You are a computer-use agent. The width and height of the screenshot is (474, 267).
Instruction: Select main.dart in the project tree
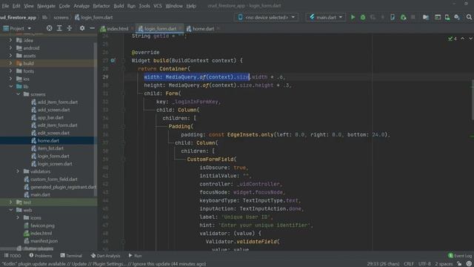[40, 194]
